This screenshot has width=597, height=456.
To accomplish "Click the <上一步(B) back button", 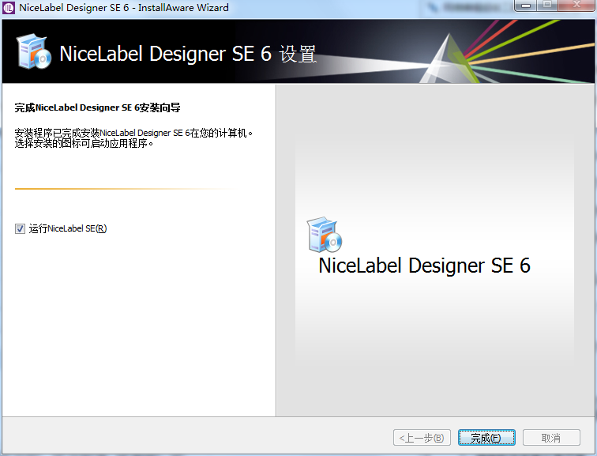I will pos(421,437).
